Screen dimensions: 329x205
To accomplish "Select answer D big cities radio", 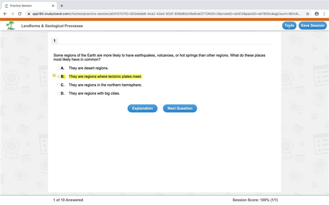I will [x=58, y=93].
